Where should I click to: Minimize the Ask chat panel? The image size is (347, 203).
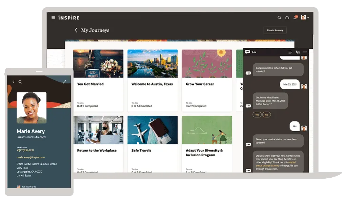point(305,52)
